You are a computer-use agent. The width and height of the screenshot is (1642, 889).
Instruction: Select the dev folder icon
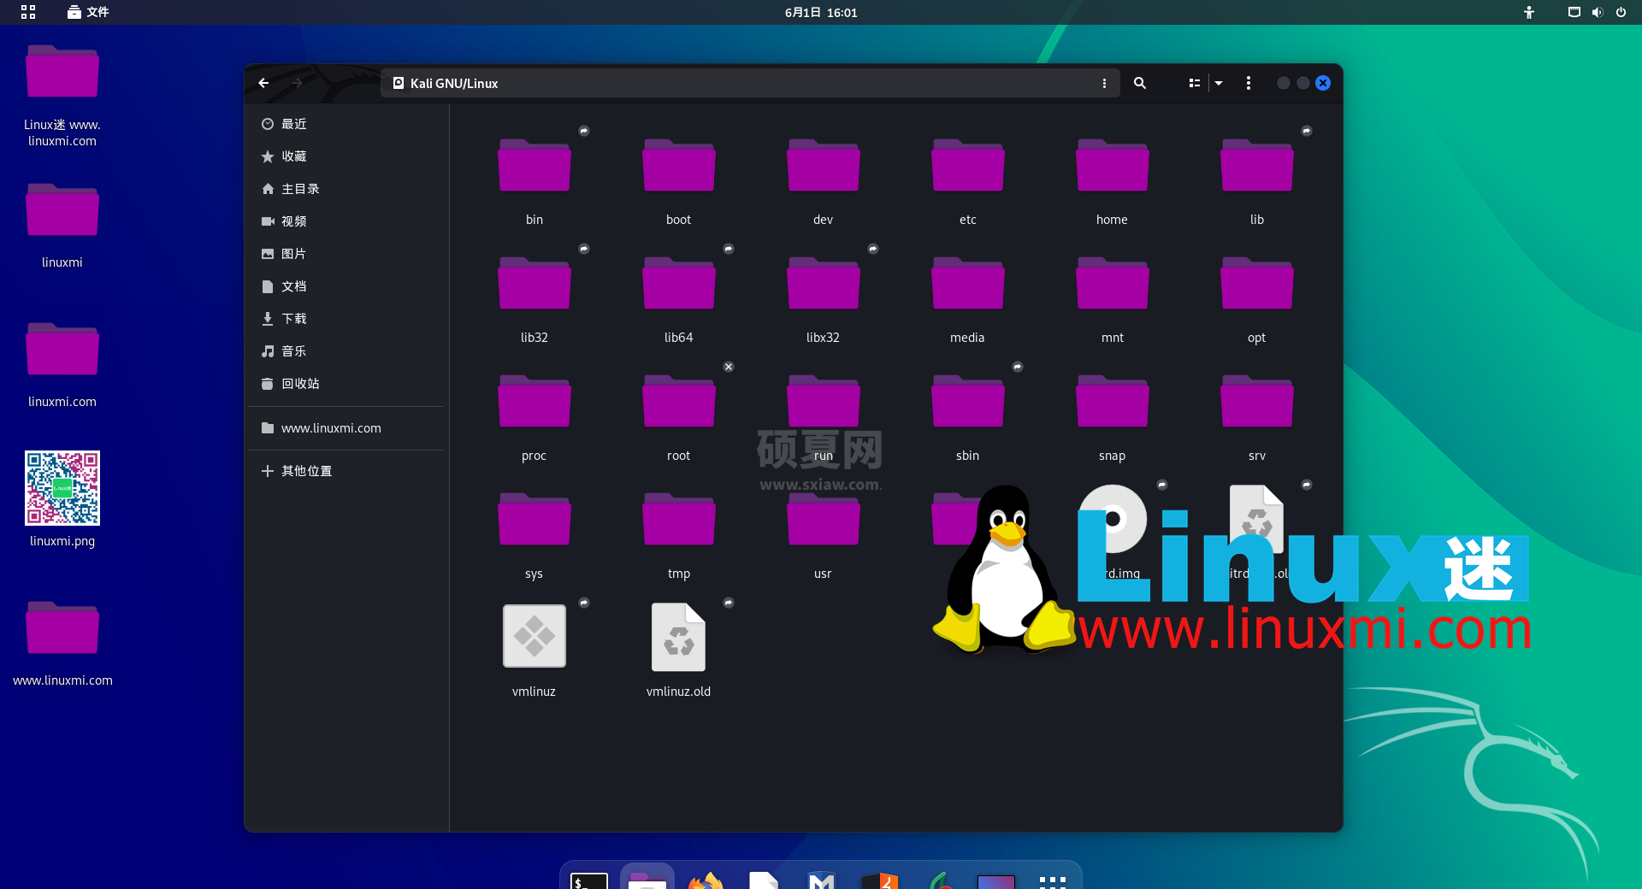[824, 165]
